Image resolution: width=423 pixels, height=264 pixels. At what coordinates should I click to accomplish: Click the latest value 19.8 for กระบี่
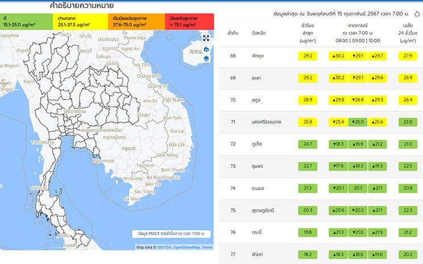coord(308,232)
